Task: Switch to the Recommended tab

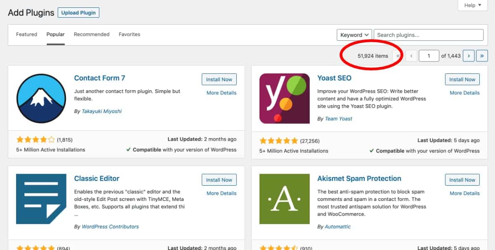Action: [x=92, y=34]
